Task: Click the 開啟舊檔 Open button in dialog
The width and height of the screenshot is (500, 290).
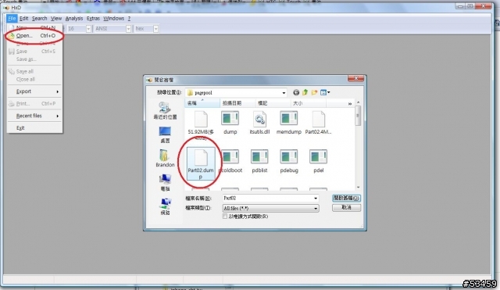Action: pos(346,198)
